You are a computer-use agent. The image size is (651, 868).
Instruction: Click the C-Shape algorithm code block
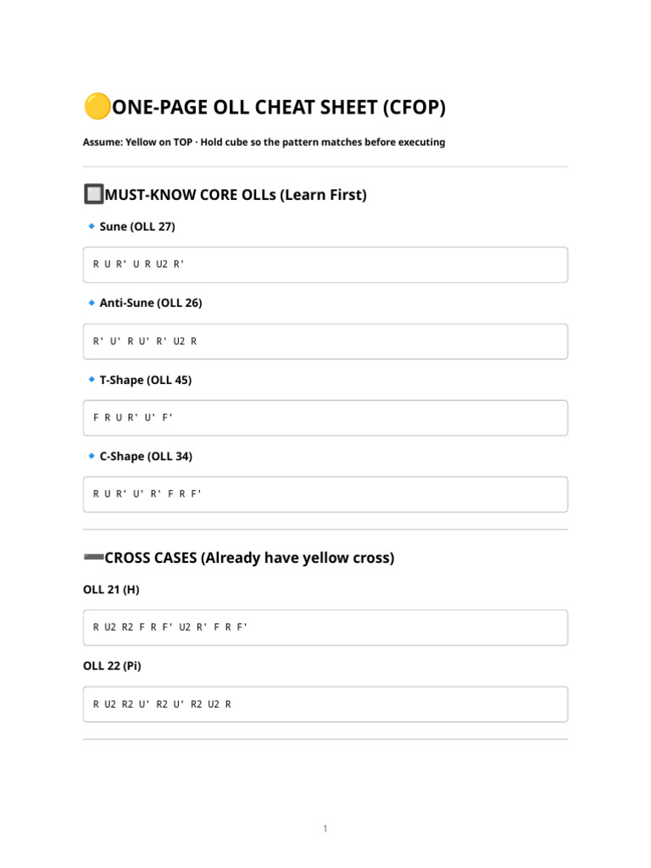tap(325, 494)
